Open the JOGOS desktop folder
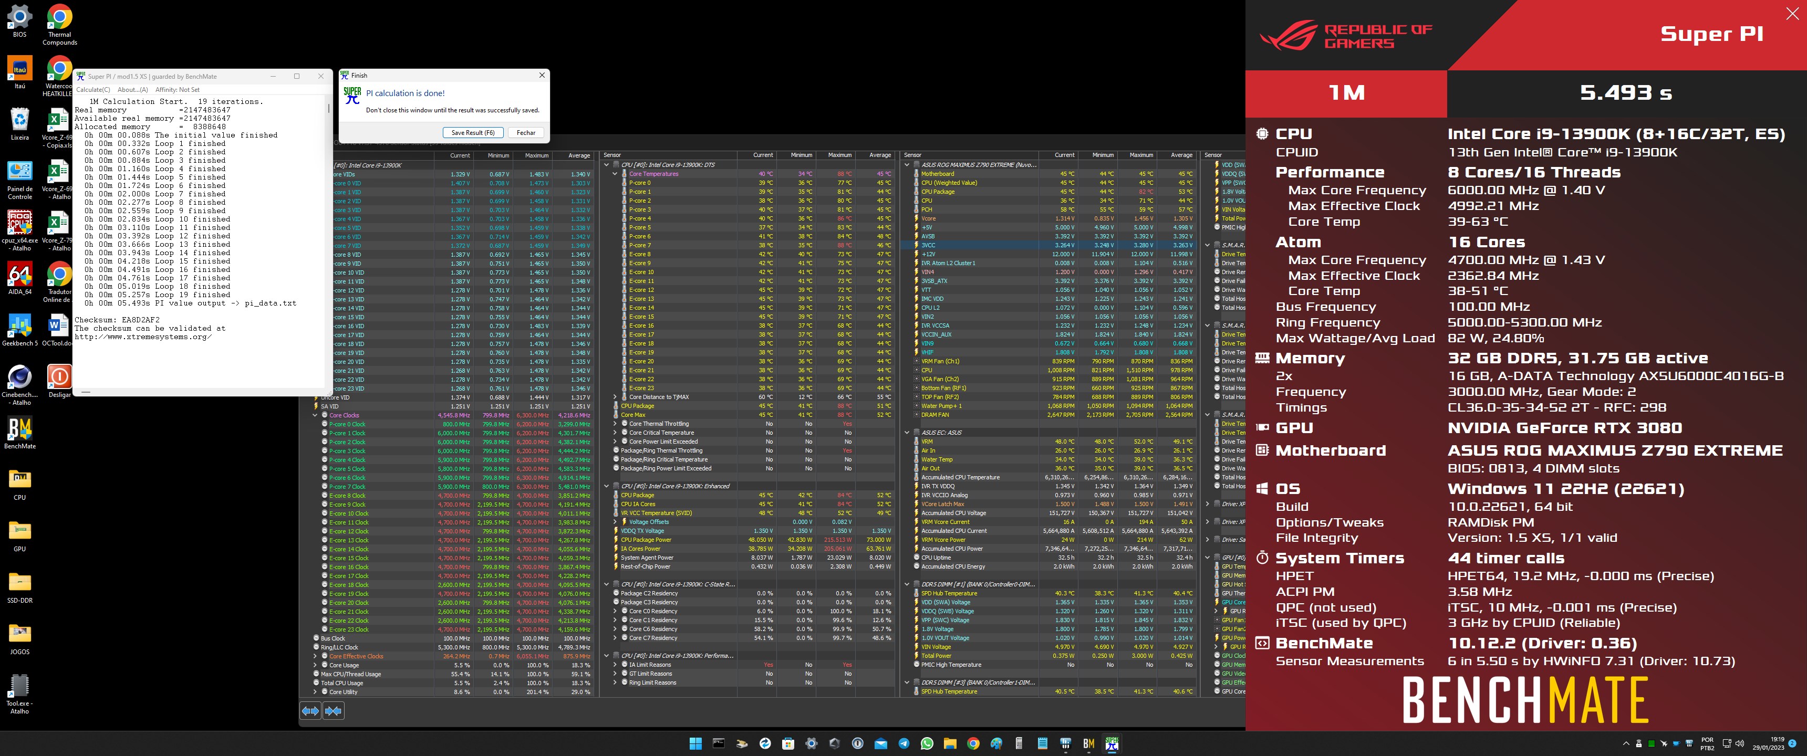This screenshot has height=756, width=1807. [19, 638]
